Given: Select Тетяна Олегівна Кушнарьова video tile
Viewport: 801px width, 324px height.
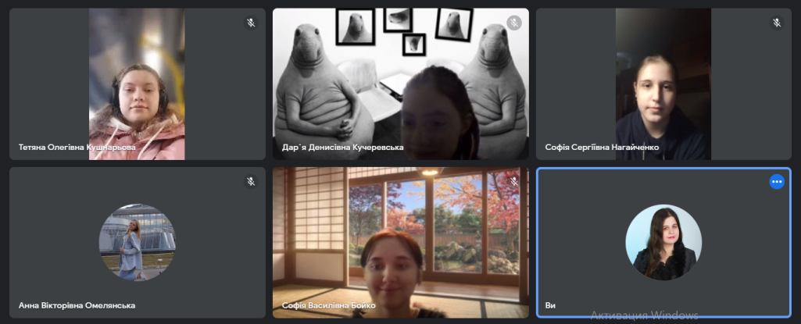Looking at the screenshot, I should [x=138, y=84].
